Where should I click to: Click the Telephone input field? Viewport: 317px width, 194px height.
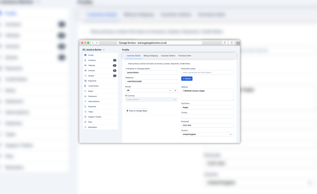click(x=151, y=82)
